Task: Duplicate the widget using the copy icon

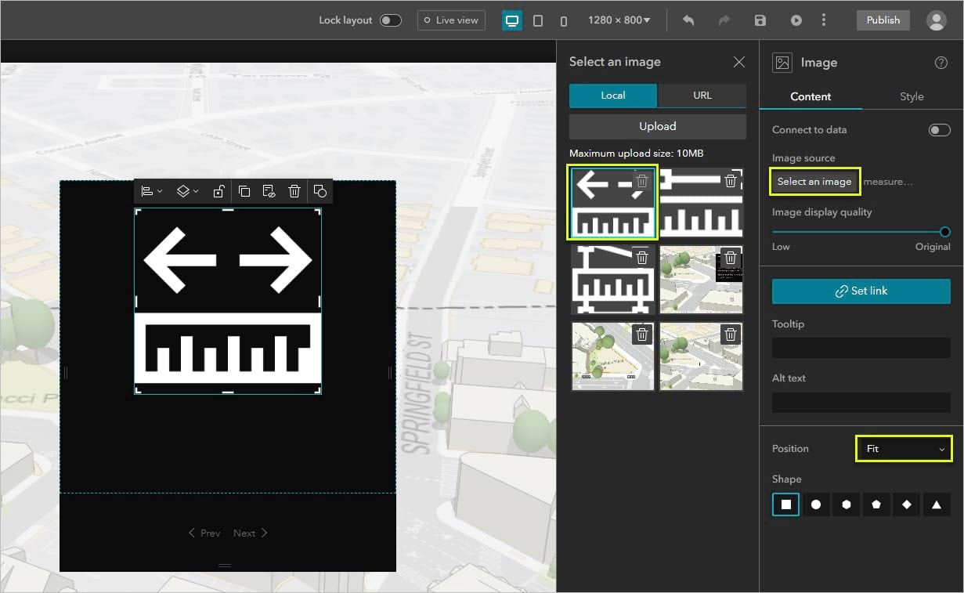Action: click(244, 191)
